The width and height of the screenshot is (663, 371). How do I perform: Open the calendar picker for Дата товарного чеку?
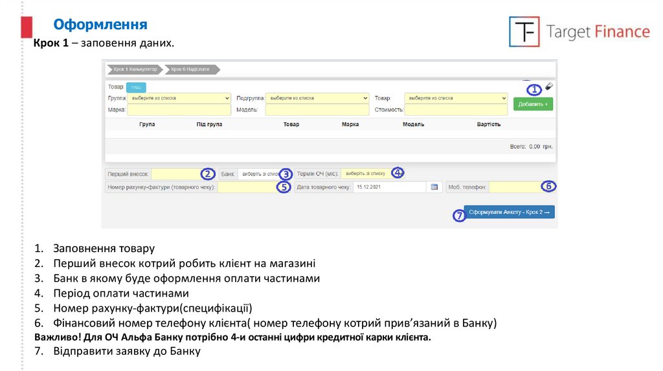tap(434, 187)
